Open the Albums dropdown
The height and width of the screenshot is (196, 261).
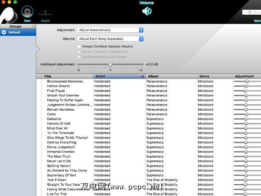[x=110, y=39]
